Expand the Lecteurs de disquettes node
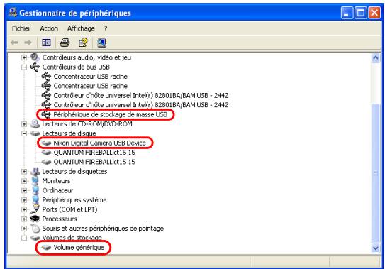This screenshot has width=385, height=269. (x=24, y=171)
